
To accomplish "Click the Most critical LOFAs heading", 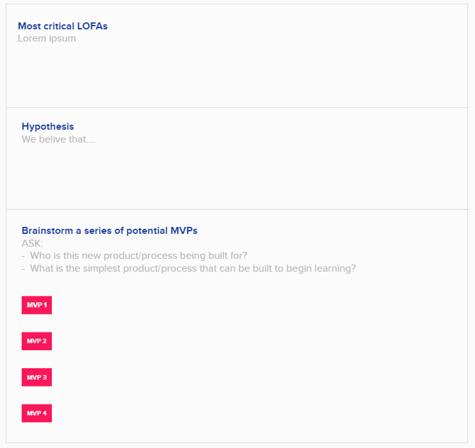I will coord(63,26).
